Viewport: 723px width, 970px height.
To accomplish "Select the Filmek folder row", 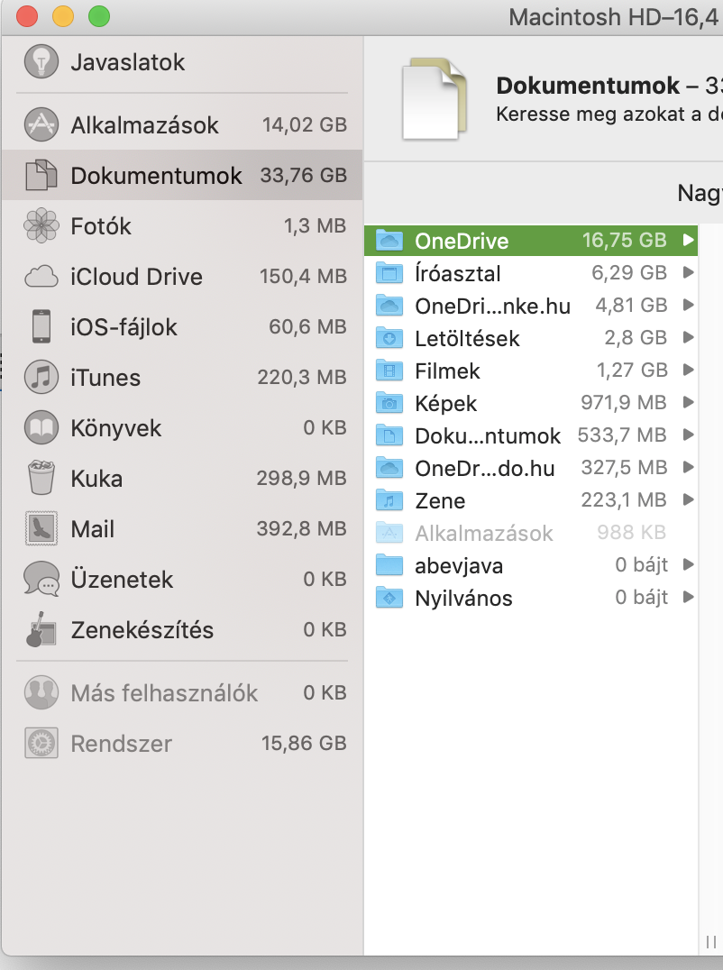I will (x=531, y=371).
